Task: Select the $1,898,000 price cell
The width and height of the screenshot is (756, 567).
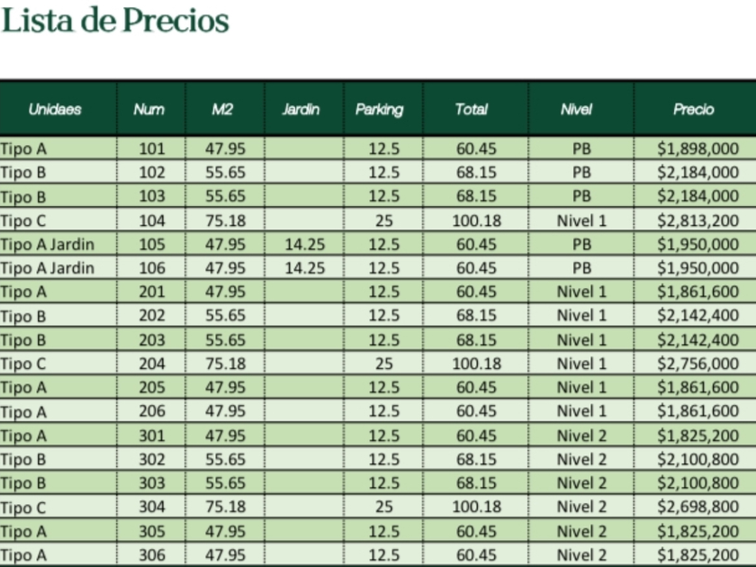Action: point(697,148)
